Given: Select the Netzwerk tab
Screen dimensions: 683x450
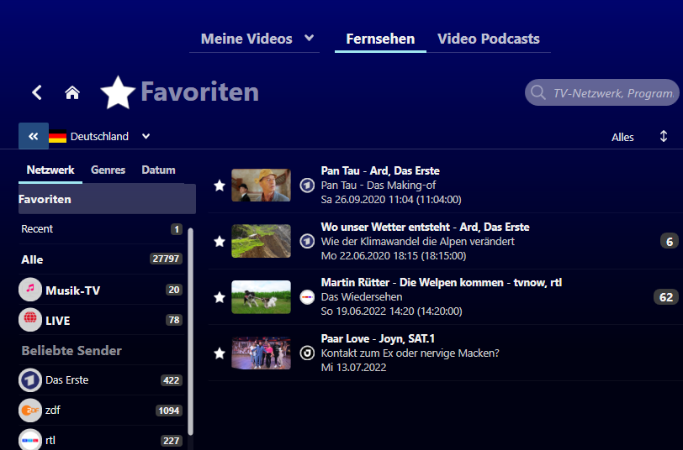Looking at the screenshot, I should point(50,170).
